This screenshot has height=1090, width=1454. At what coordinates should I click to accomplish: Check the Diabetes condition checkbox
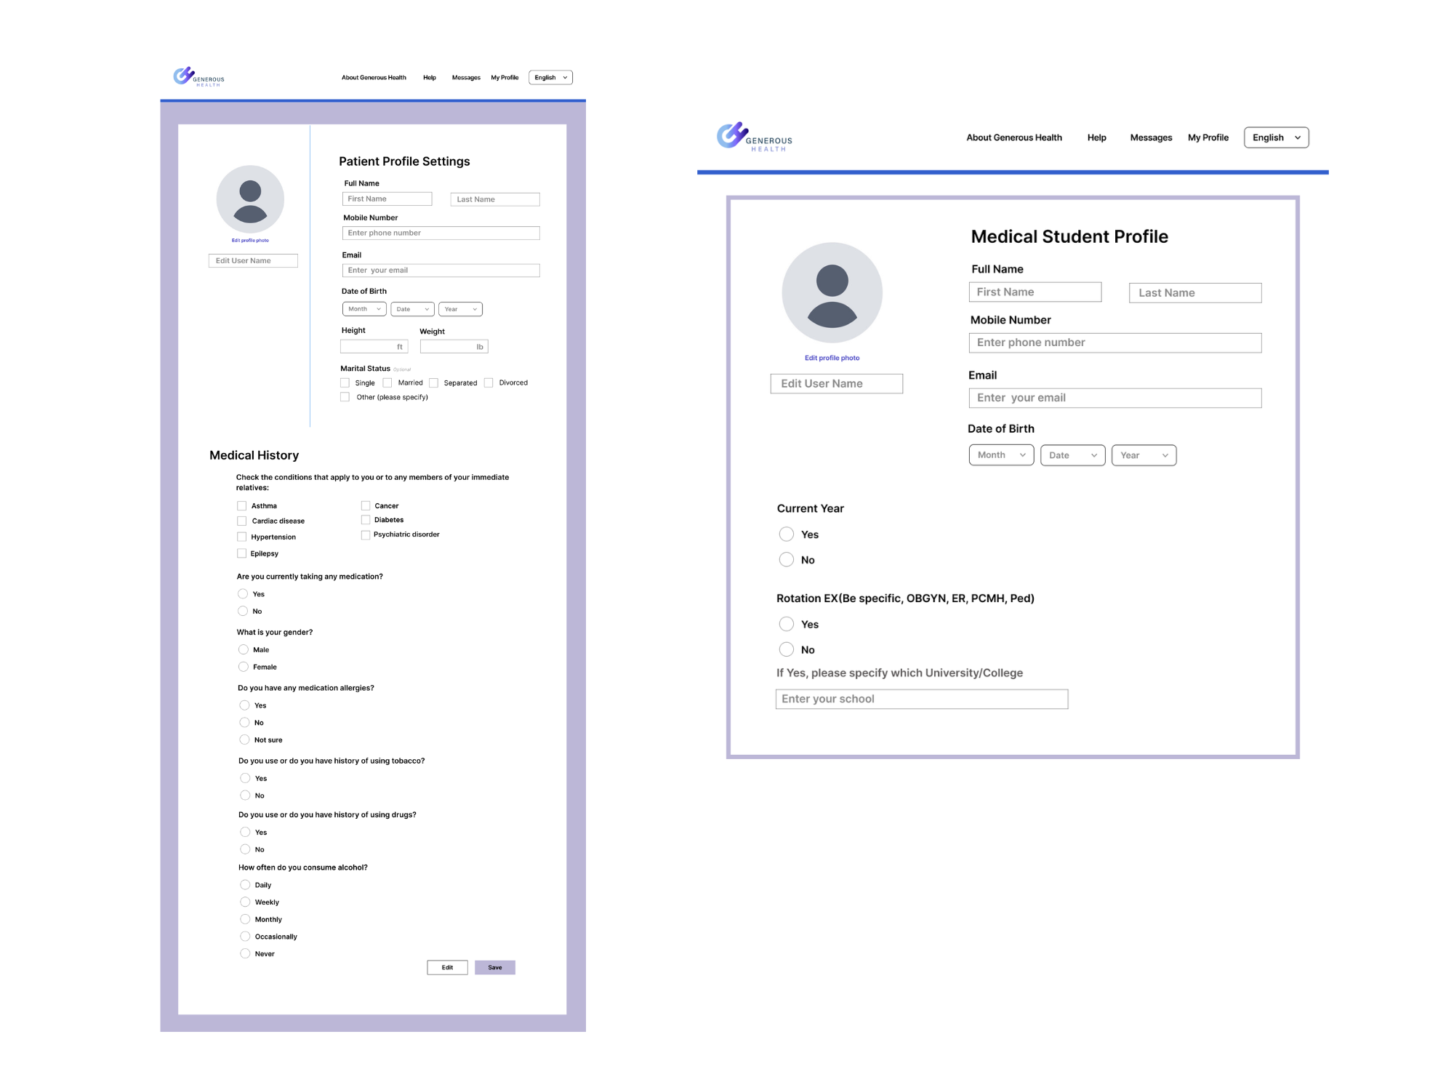coord(365,519)
